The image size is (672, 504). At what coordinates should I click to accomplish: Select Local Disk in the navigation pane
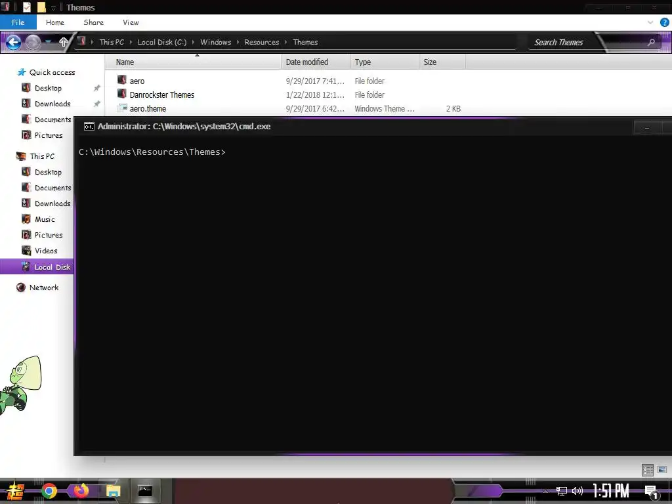point(37,266)
